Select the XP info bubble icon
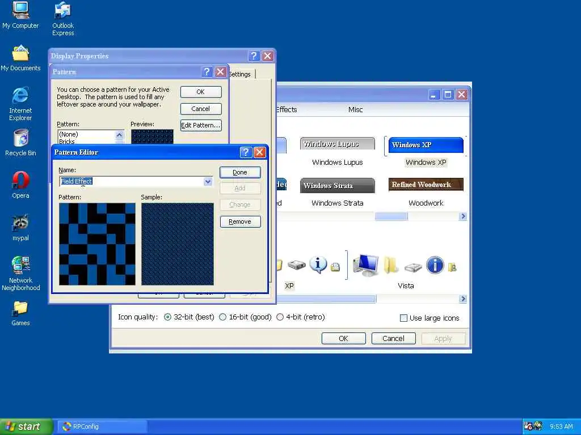Image resolution: width=581 pixels, height=435 pixels. [318, 265]
